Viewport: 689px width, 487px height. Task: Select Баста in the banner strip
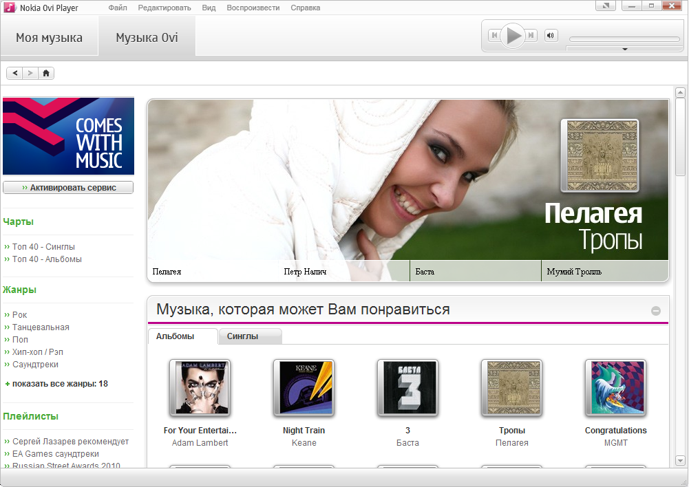click(425, 272)
